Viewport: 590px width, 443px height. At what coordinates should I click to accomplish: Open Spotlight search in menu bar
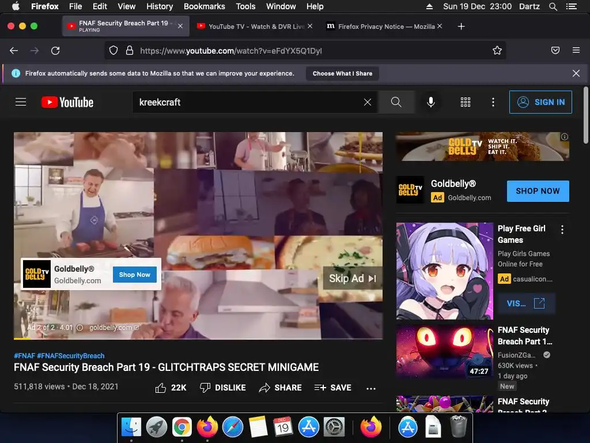(553, 6)
